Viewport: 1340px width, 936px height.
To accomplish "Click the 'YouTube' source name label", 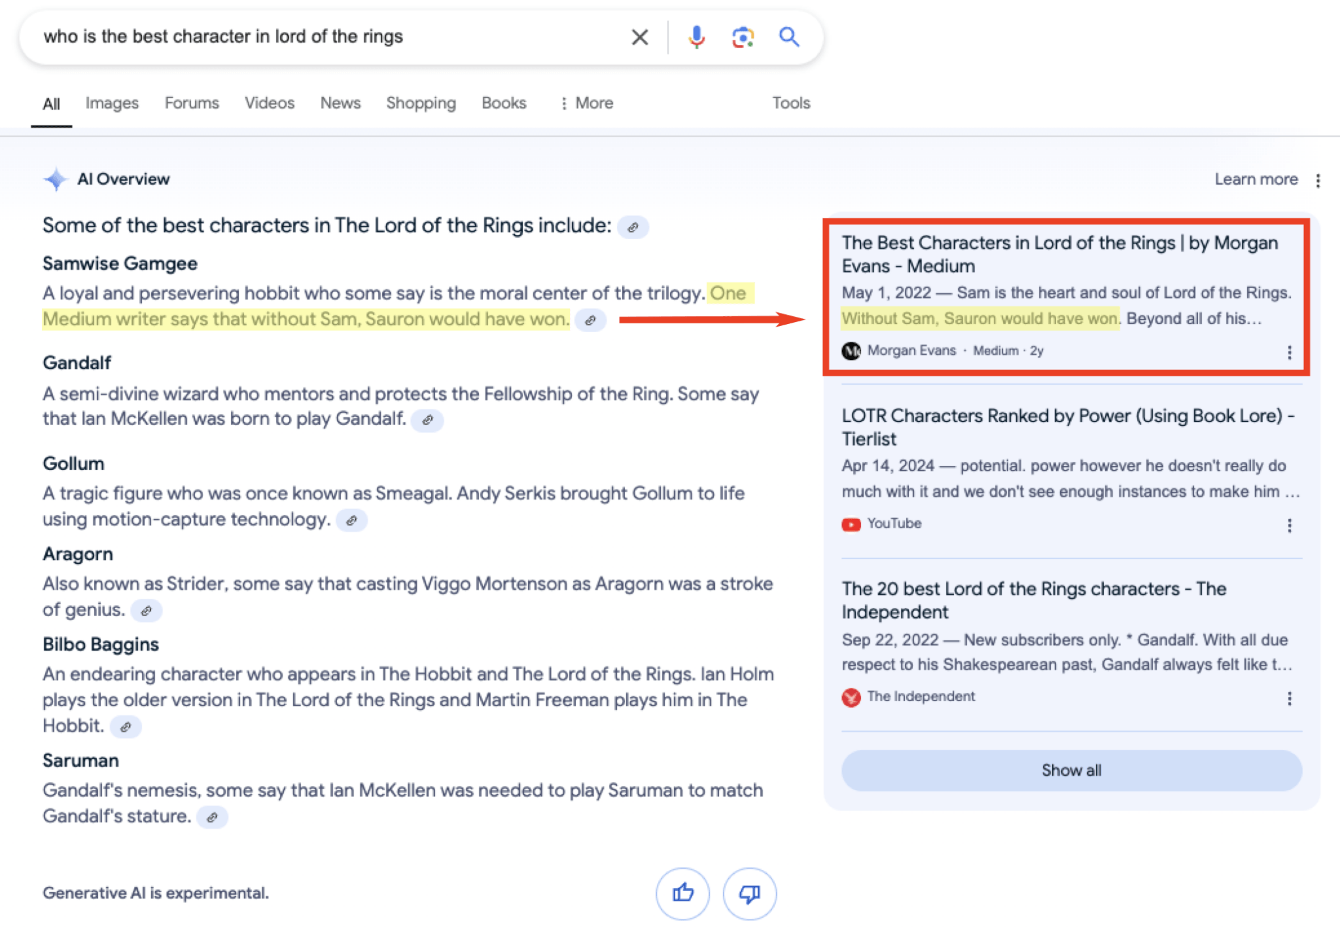I will [894, 524].
